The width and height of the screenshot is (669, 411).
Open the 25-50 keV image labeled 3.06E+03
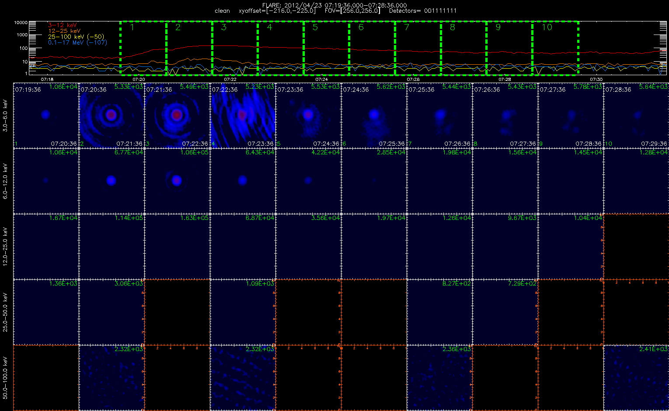point(111,312)
